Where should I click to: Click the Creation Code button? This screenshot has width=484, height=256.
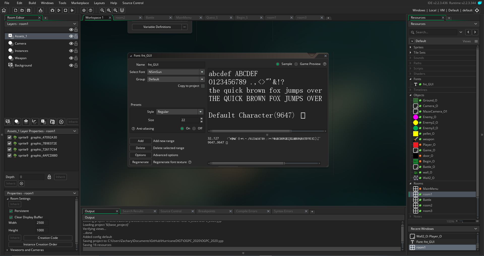point(48,238)
